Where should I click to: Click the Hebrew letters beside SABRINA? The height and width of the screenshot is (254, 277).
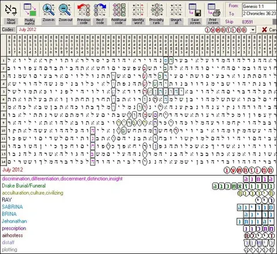[x=256, y=207]
